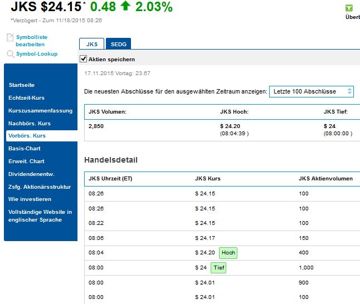The image size is (360, 304).
Task: Click the 17.11.2015 Vortag: 23.67 text
Action: point(117,73)
